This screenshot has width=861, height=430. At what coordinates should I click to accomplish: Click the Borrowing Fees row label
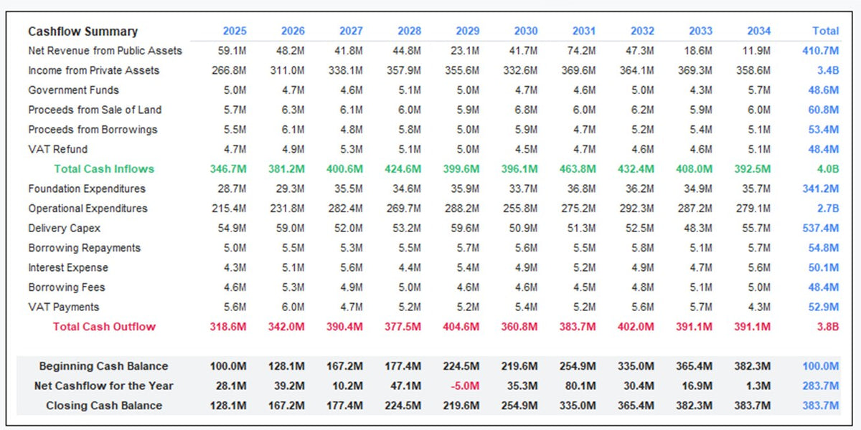click(66, 287)
